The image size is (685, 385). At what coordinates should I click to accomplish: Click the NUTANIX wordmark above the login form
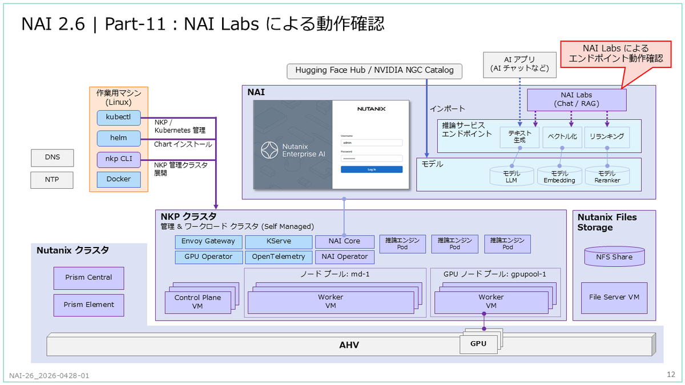[372, 108]
